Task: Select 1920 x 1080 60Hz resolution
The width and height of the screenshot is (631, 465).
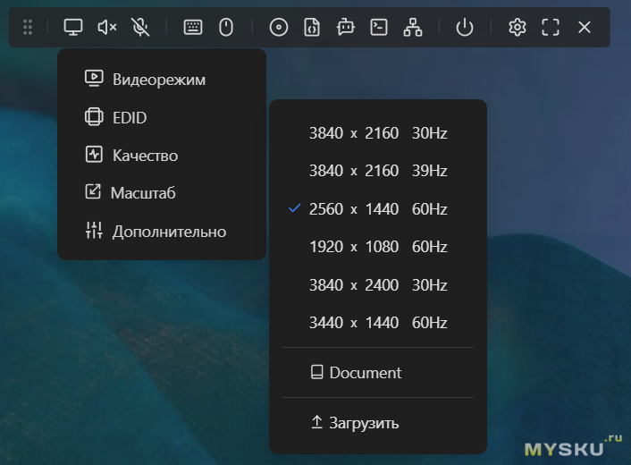Action: pyautogui.click(x=377, y=247)
